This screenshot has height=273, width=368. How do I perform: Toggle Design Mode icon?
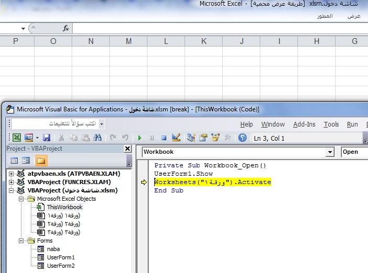[x=176, y=138]
